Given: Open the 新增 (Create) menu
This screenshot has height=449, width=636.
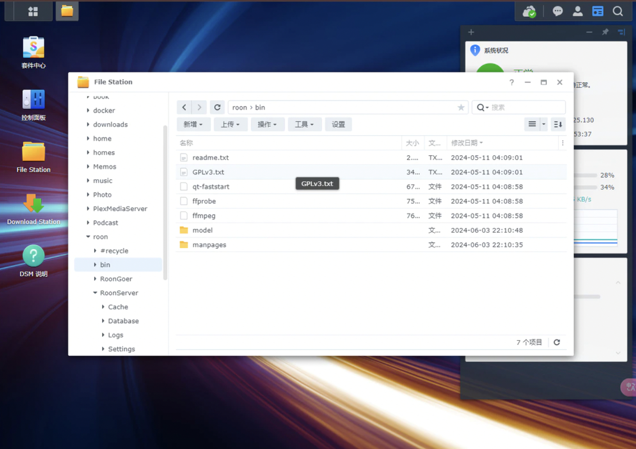Looking at the screenshot, I should click(x=193, y=125).
